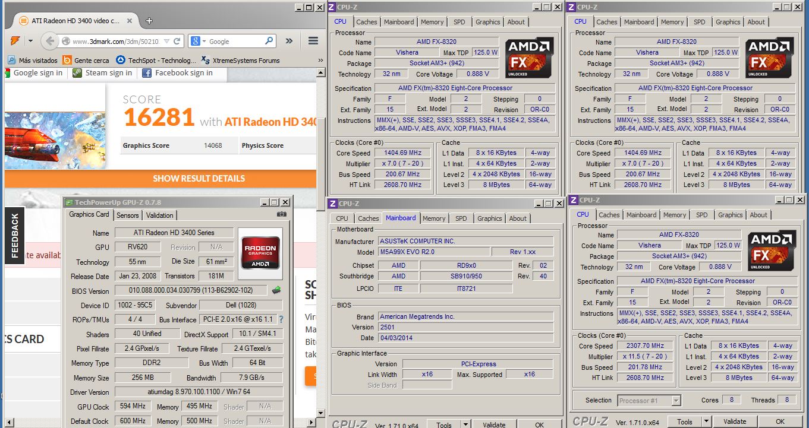The height and width of the screenshot is (428, 809).
Task: Open the XtremeSystems Forums bookmark
Action: pos(241,60)
